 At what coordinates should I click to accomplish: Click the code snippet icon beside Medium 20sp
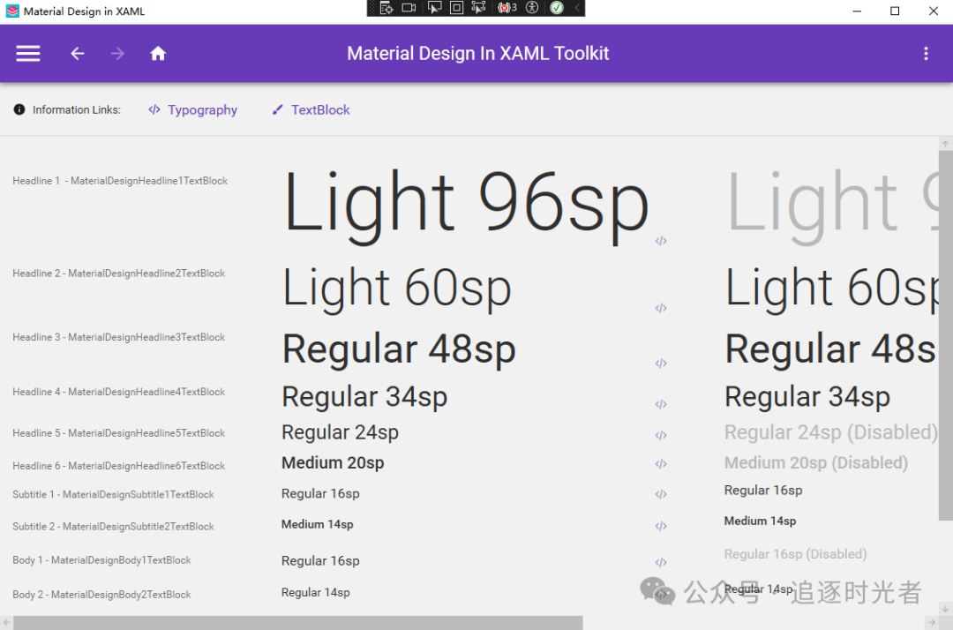pos(660,464)
